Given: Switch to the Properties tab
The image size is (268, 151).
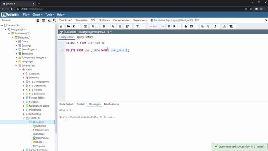Looking at the screenshot, I should (x=81, y=20).
